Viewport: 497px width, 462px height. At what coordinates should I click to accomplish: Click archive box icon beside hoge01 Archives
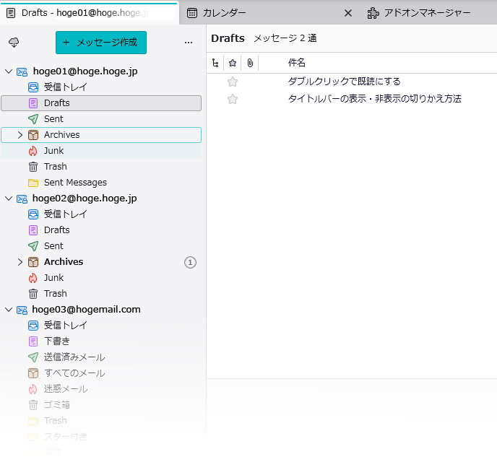point(33,135)
